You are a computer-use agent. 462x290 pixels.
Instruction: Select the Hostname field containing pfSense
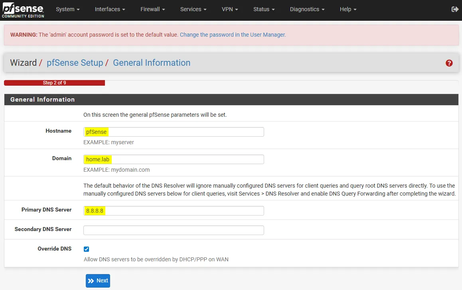[174, 131]
